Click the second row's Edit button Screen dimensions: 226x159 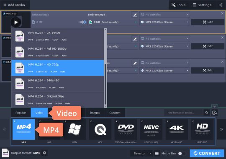tap(208, 46)
